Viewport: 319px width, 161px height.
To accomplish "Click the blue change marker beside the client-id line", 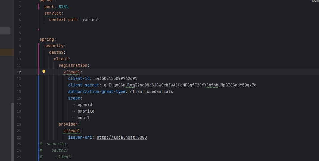I will [38, 78].
